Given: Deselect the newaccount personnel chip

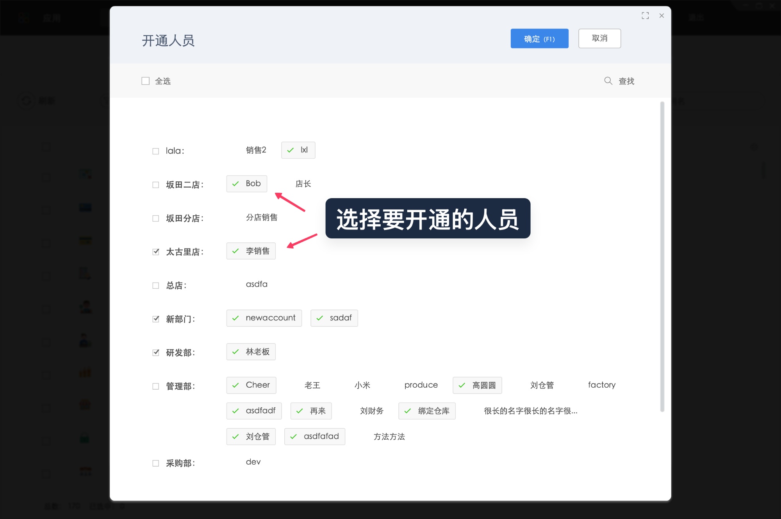Looking at the screenshot, I should point(264,318).
